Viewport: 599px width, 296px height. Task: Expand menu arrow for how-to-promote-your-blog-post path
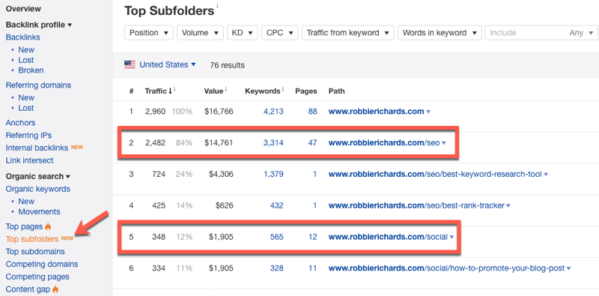coord(569,268)
